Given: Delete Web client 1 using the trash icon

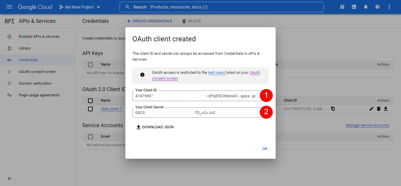Looking at the screenshot, I should 379,108.
